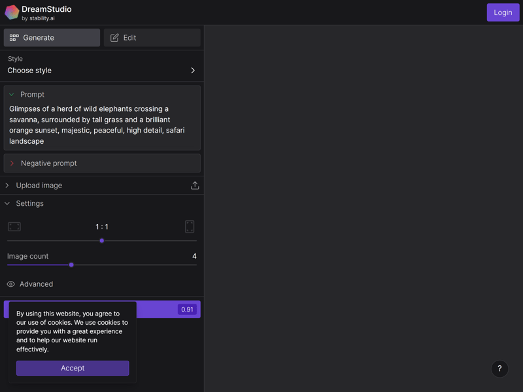Click the Edit pencil icon
Viewport: 523px width, 392px height.
tap(114, 38)
